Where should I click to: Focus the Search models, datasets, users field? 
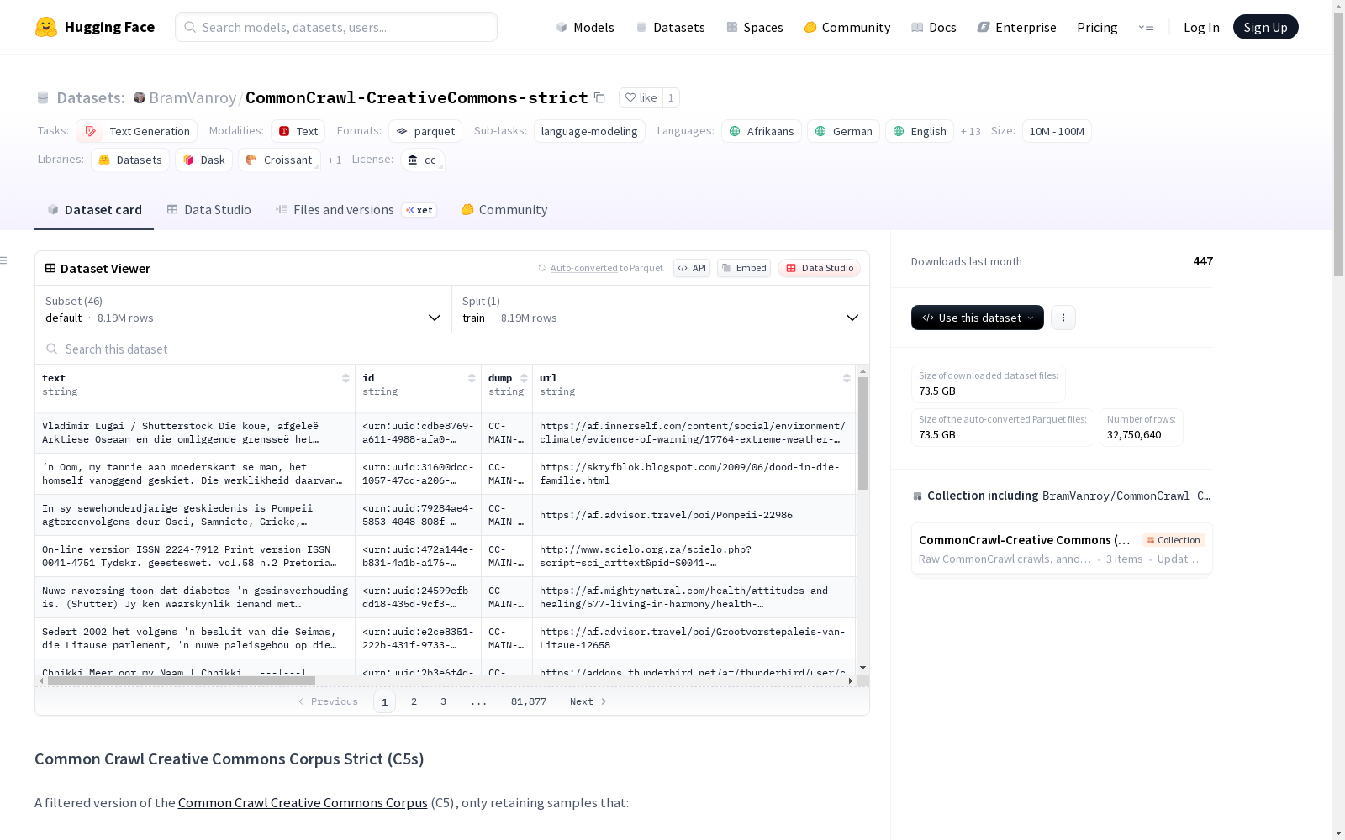pos(336,27)
